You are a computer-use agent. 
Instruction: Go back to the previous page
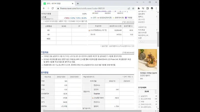pos(44,8)
